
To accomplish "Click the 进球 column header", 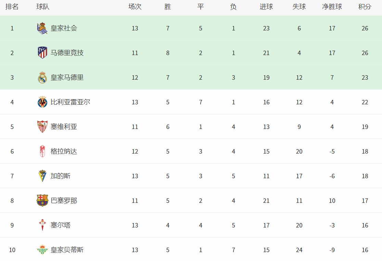I will point(266,7).
